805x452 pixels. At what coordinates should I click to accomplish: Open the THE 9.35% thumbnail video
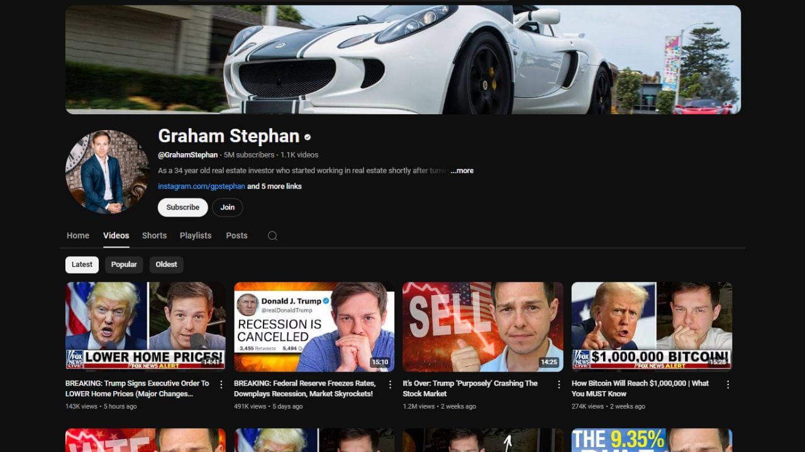point(652,440)
